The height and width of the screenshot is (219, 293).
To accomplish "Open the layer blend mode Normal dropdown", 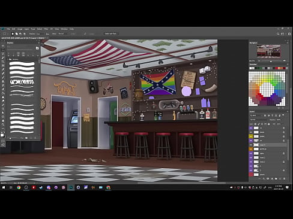I will 259,120.
